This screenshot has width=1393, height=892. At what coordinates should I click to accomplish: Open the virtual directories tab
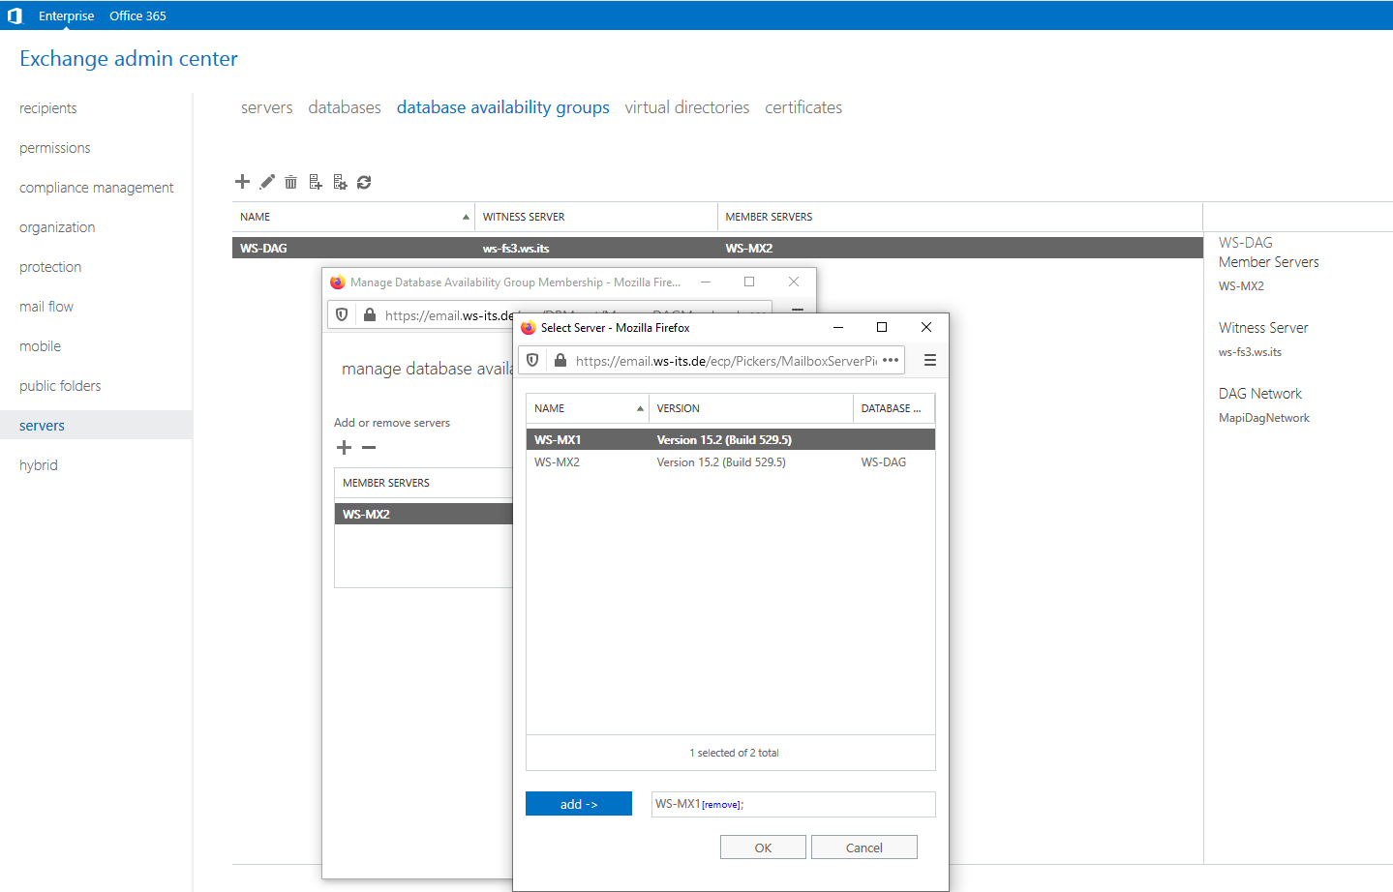tap(687, 107)
